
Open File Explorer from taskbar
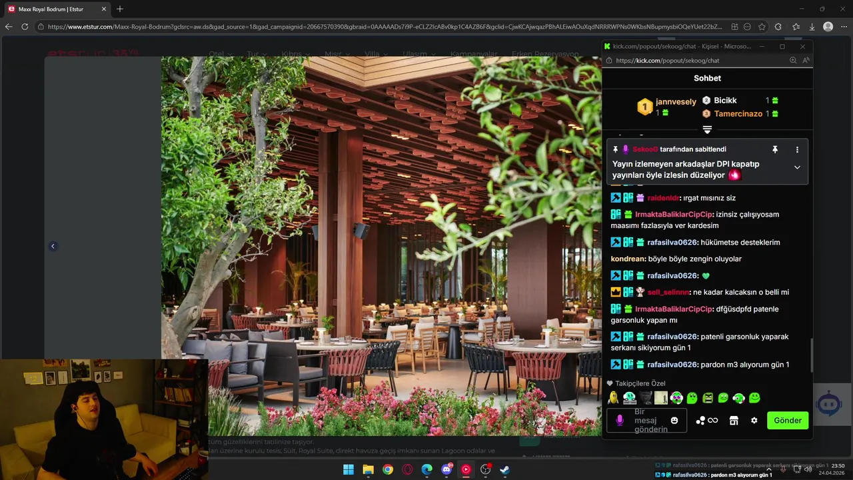pos(368,469)
